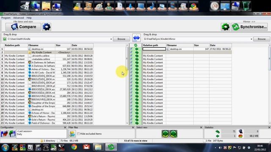
Task: Open comparison settings blue gear
Action: (47, 27)
